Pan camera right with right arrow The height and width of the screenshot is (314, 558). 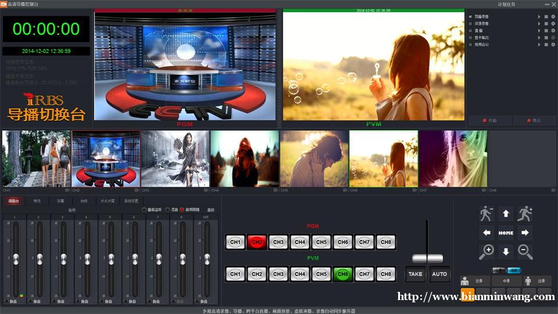point(525,233)
